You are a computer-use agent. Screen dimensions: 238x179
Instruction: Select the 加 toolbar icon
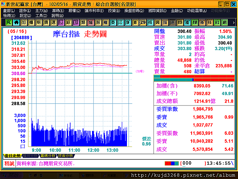tap(24, 23)
